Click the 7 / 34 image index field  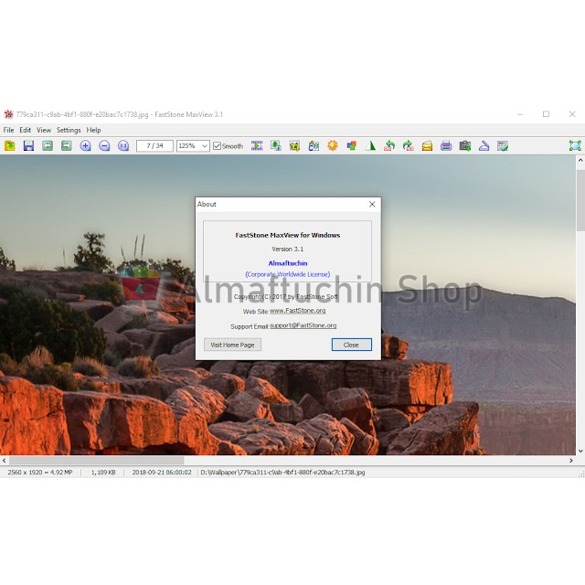pyautogui.click(x=154, y=146)
